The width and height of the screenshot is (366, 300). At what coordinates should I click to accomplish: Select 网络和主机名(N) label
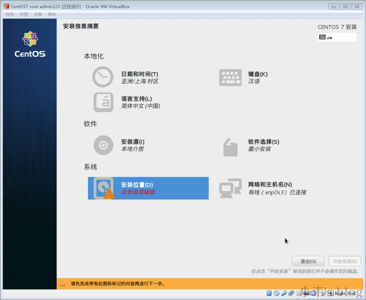click(270, 184)
